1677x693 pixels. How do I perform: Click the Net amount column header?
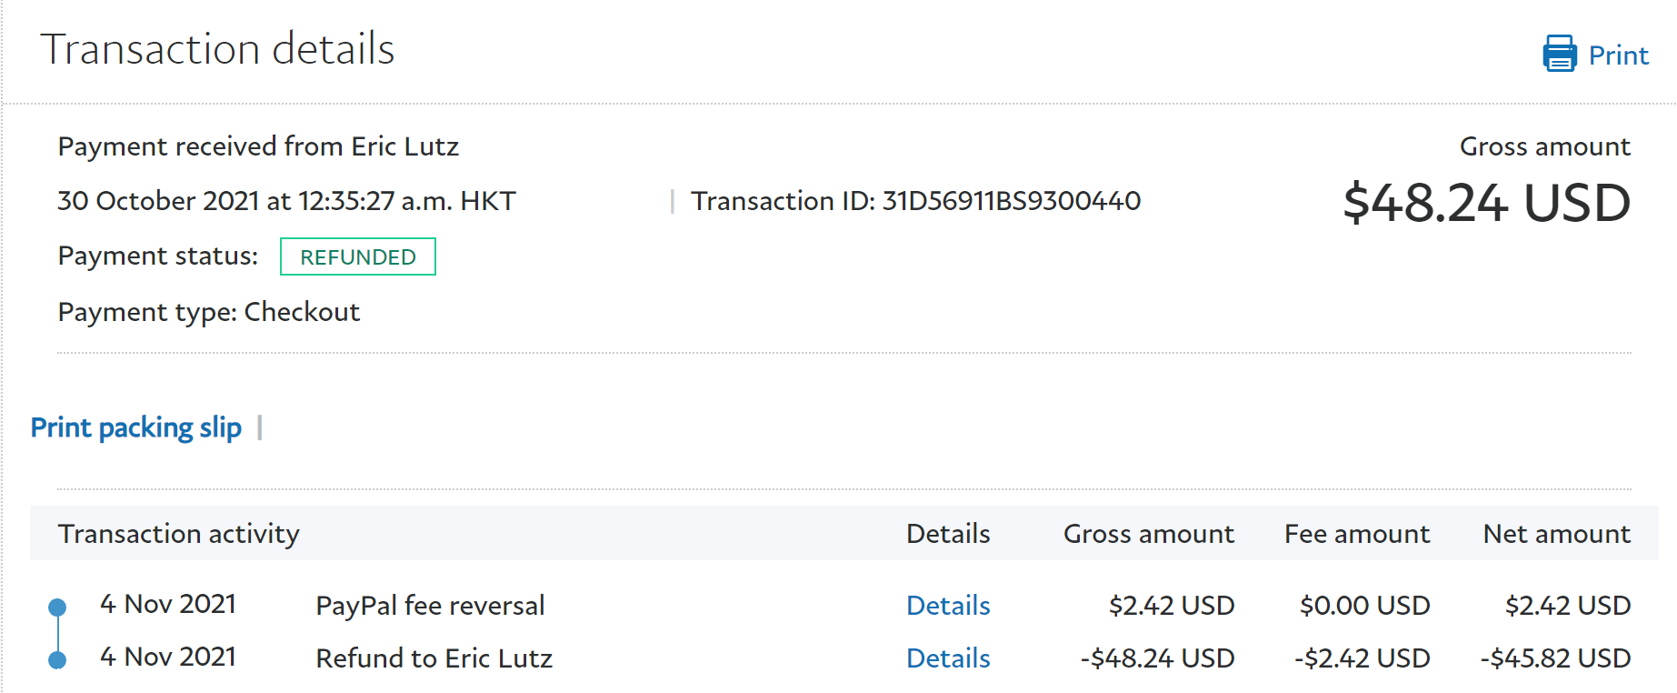click(1556, 534)
